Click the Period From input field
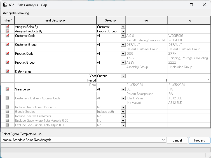The image size is (211, 158). pyautogui.click(x=147, y=80)
